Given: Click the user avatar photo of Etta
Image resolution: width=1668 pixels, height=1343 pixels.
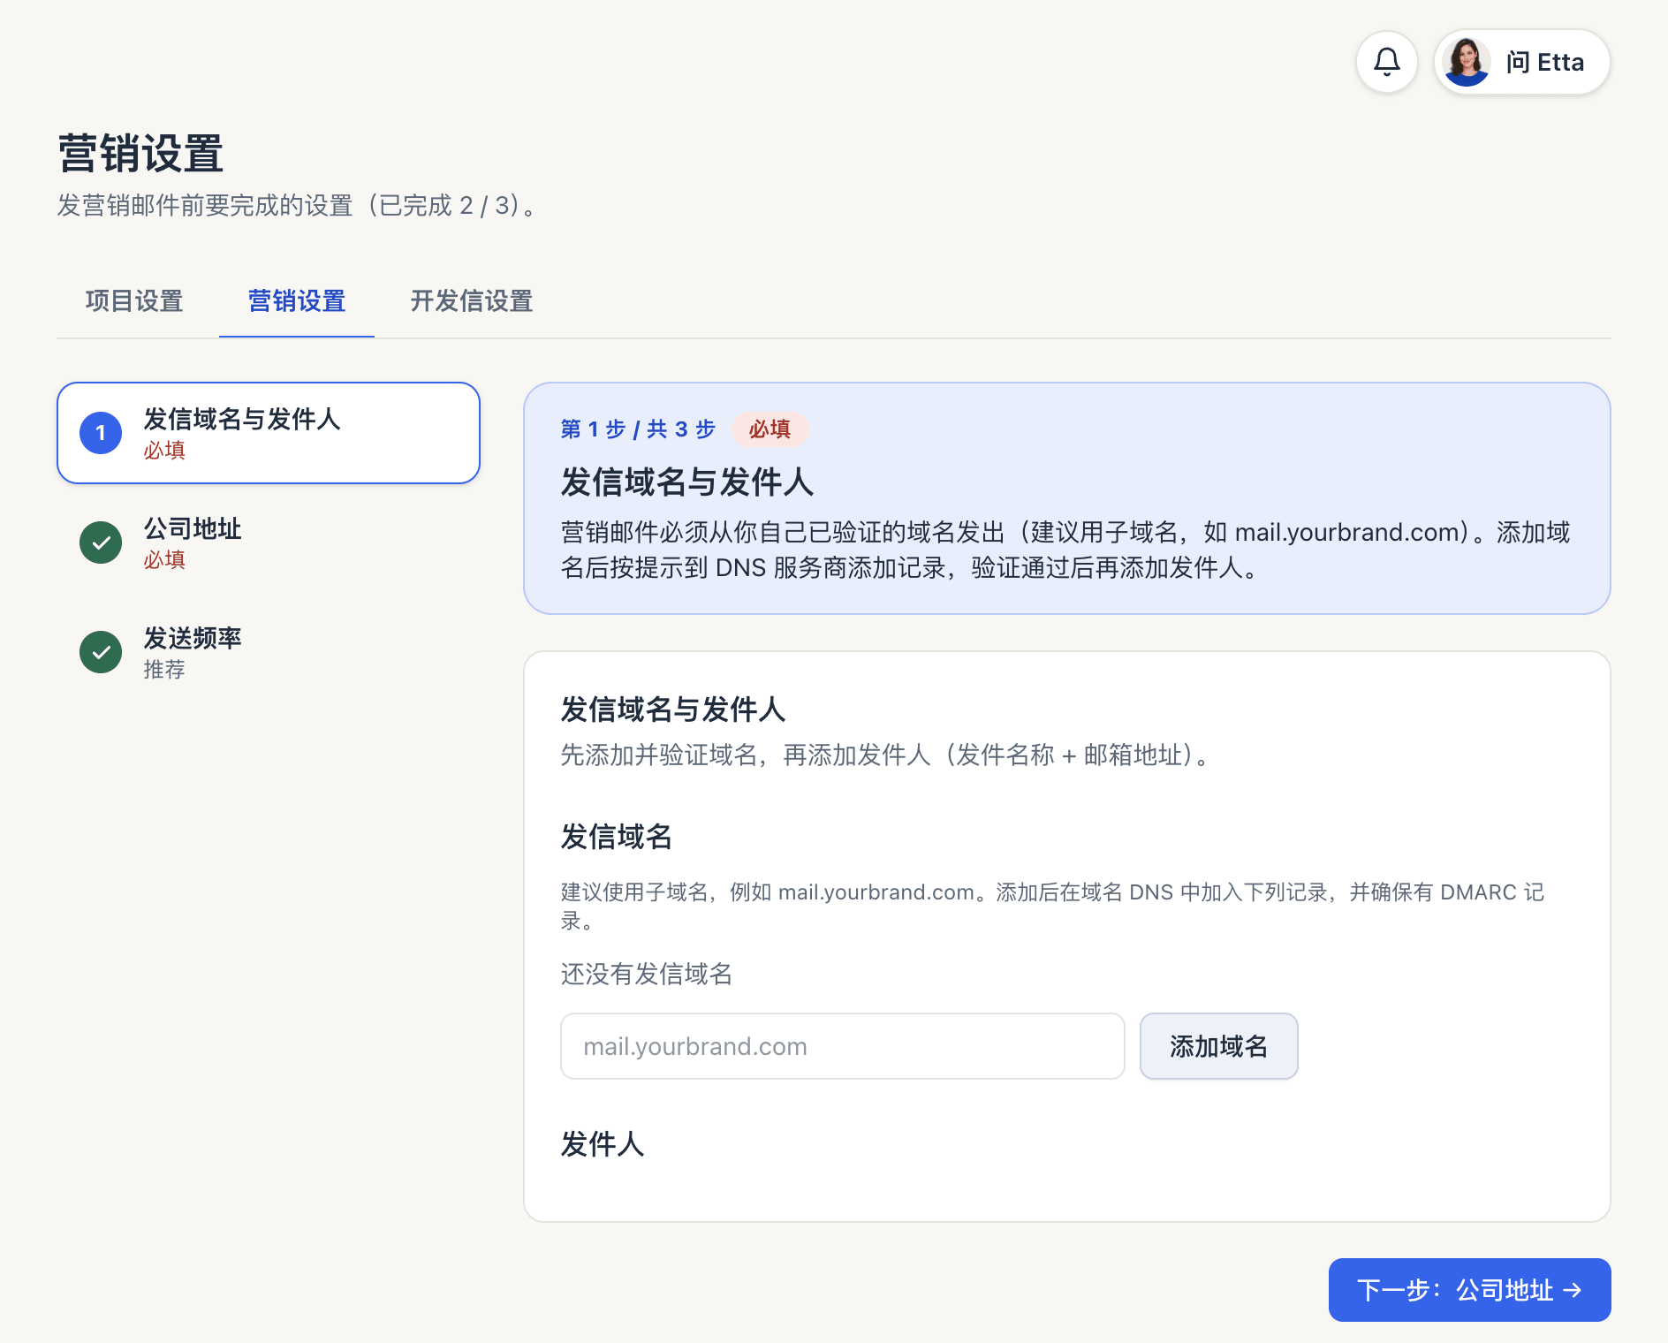Looking at the screenshot, I should [1467, 62].
